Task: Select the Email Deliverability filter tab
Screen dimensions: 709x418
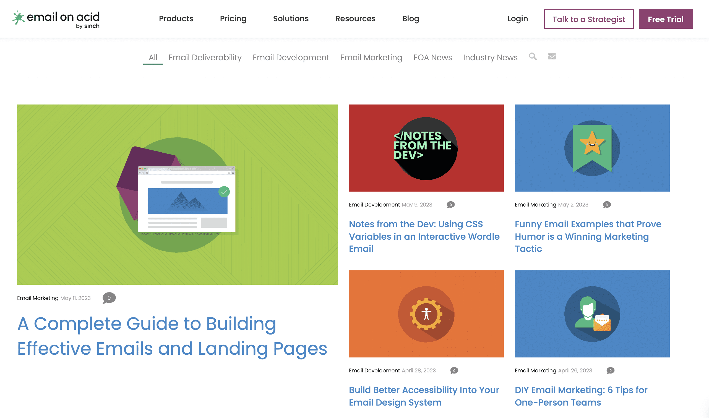Action: [205, 57]
